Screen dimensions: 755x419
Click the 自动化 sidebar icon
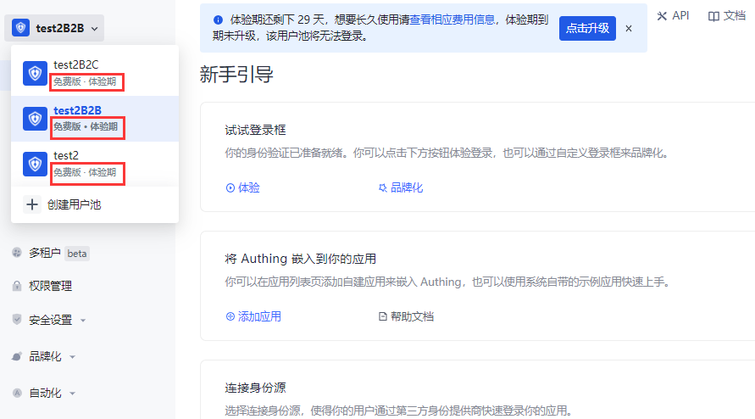click(17, 393)
